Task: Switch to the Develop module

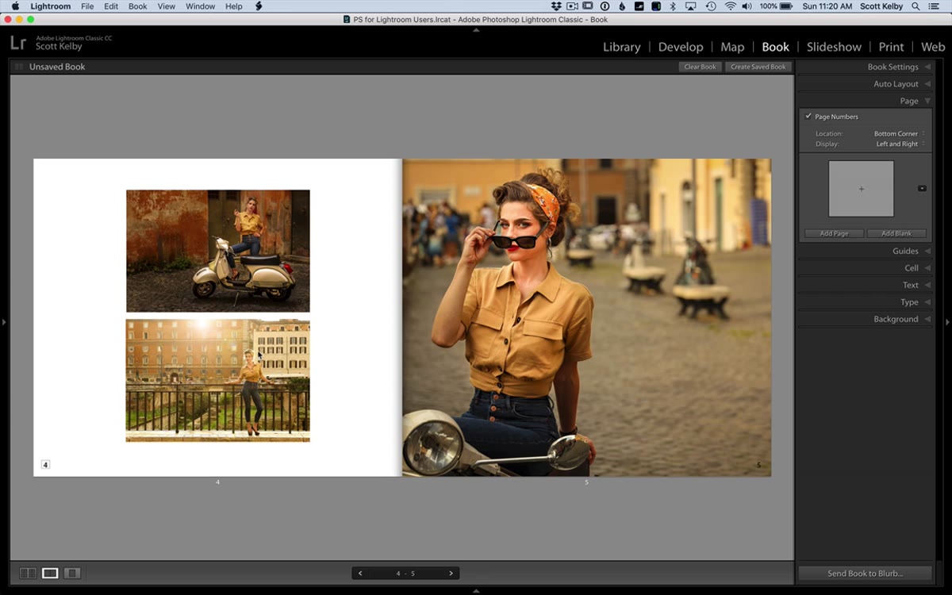Action: [x=681, y=47]
